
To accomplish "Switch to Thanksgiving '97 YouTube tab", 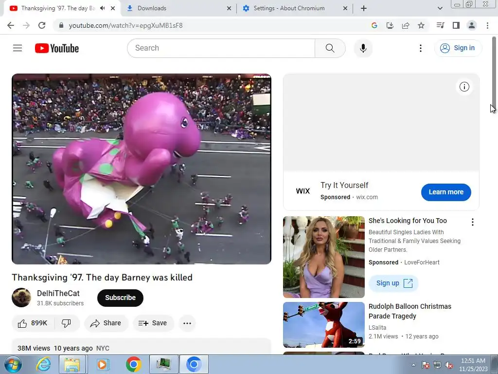I will point(58,8).
